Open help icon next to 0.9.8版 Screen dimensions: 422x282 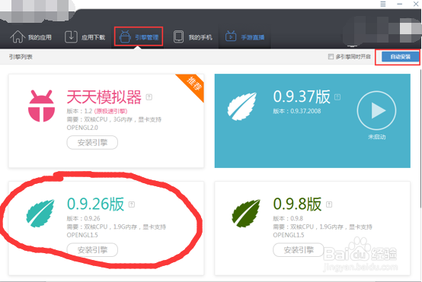click(329, 204)
